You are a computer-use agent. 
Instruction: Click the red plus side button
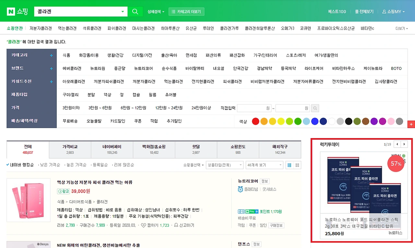click(x=411, y=124)
